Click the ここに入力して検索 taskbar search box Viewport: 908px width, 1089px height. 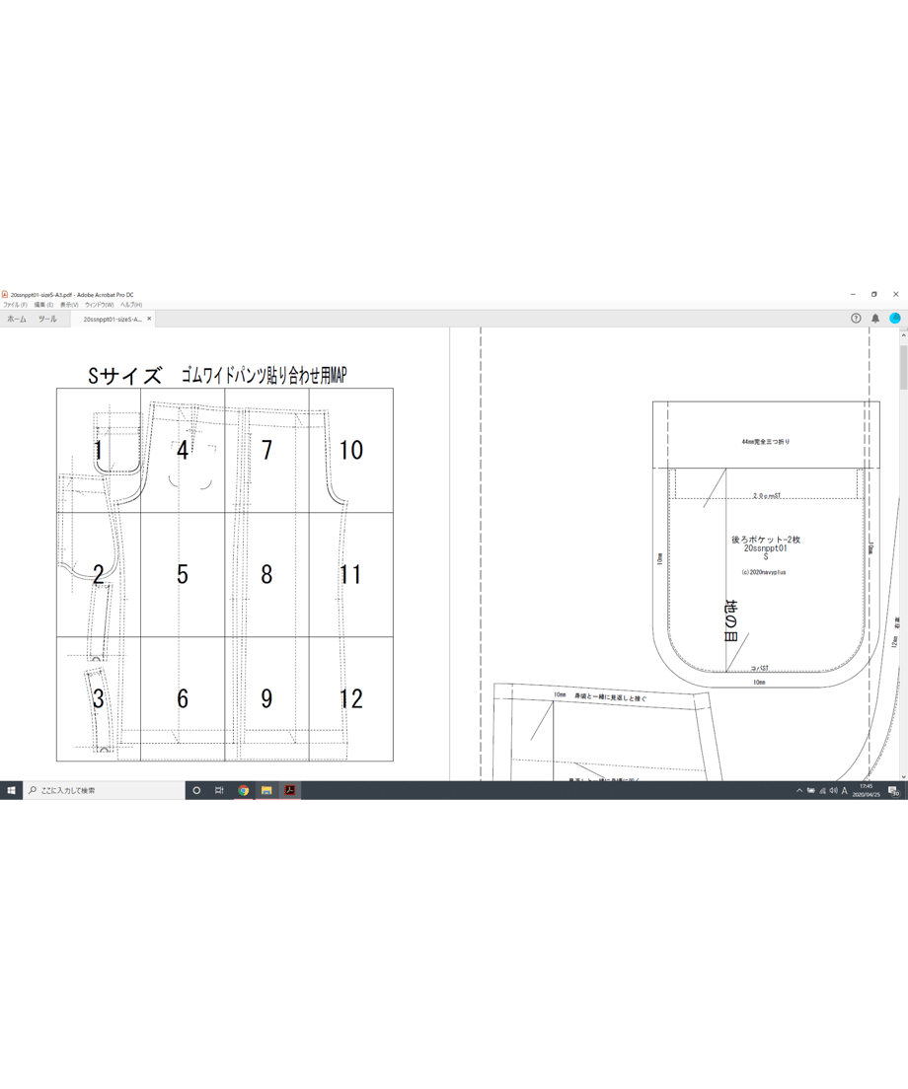(x=105, y=790)
